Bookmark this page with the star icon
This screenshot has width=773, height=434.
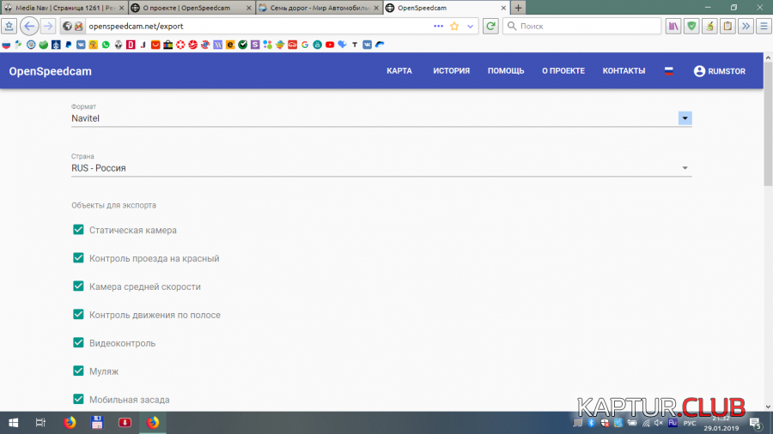[x=454, y=26]
